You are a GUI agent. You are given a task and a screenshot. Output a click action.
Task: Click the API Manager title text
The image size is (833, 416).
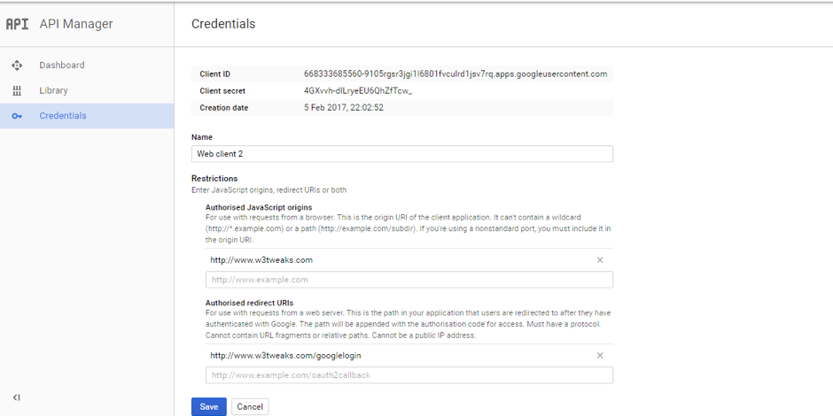(76, 24)
